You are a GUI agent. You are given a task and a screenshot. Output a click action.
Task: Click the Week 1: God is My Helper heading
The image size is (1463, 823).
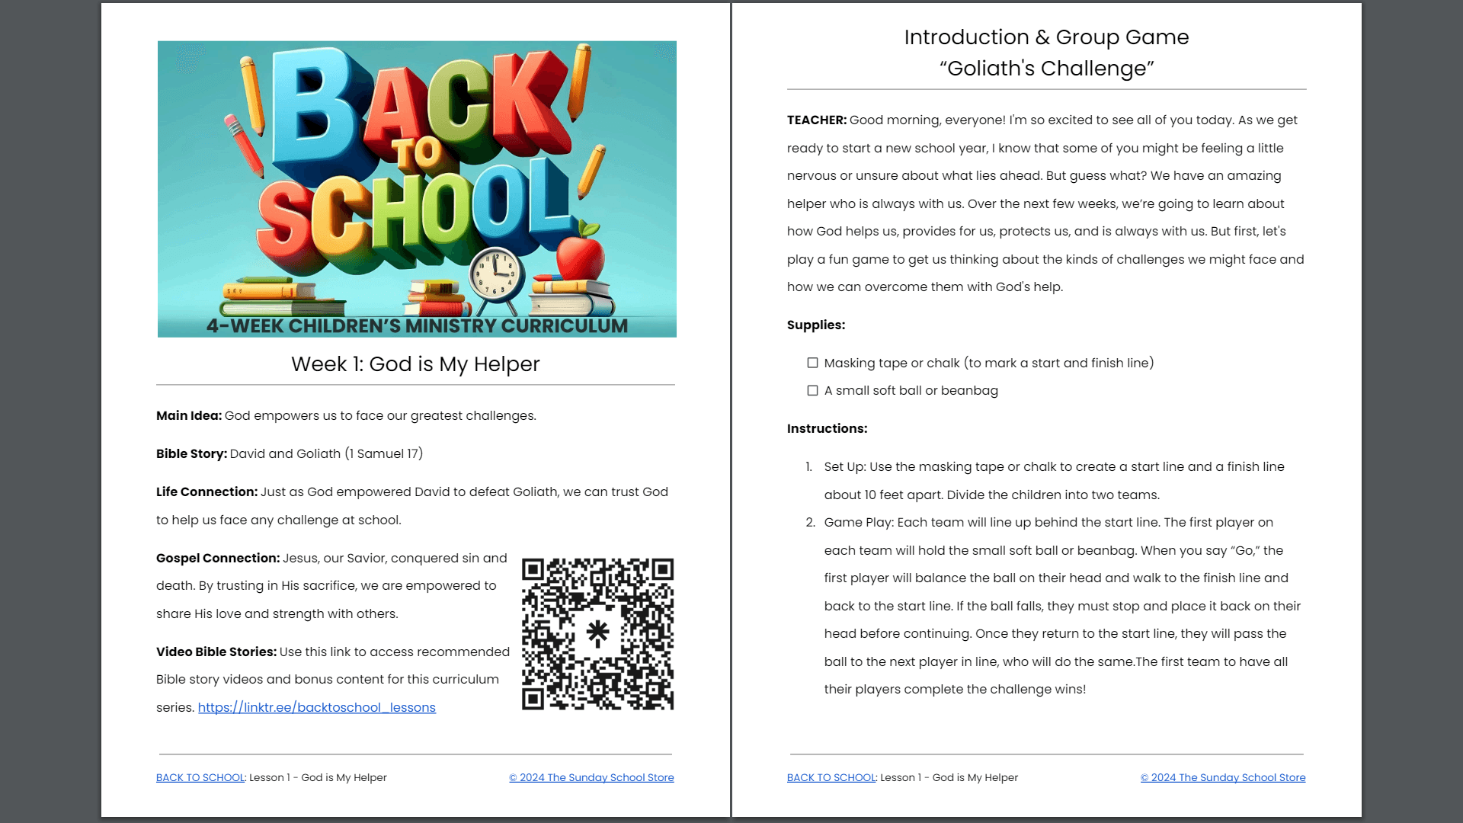pyautogui.click(x=415, y=364)
